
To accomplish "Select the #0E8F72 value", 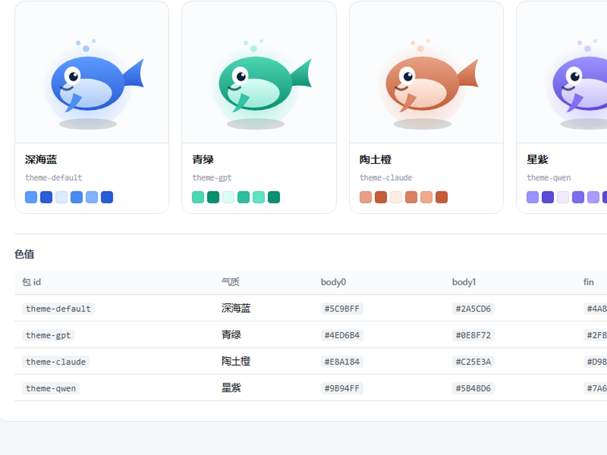I will click(x=473, y=335).
